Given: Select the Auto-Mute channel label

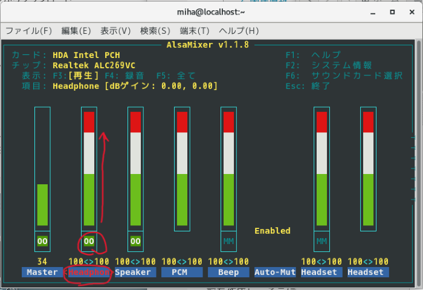Looking at the screenshot, I should pyautogui.click(x=275, y=272).
